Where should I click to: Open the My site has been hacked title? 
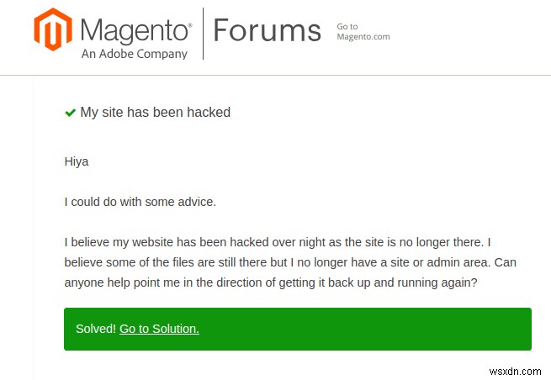click(155, 112)
